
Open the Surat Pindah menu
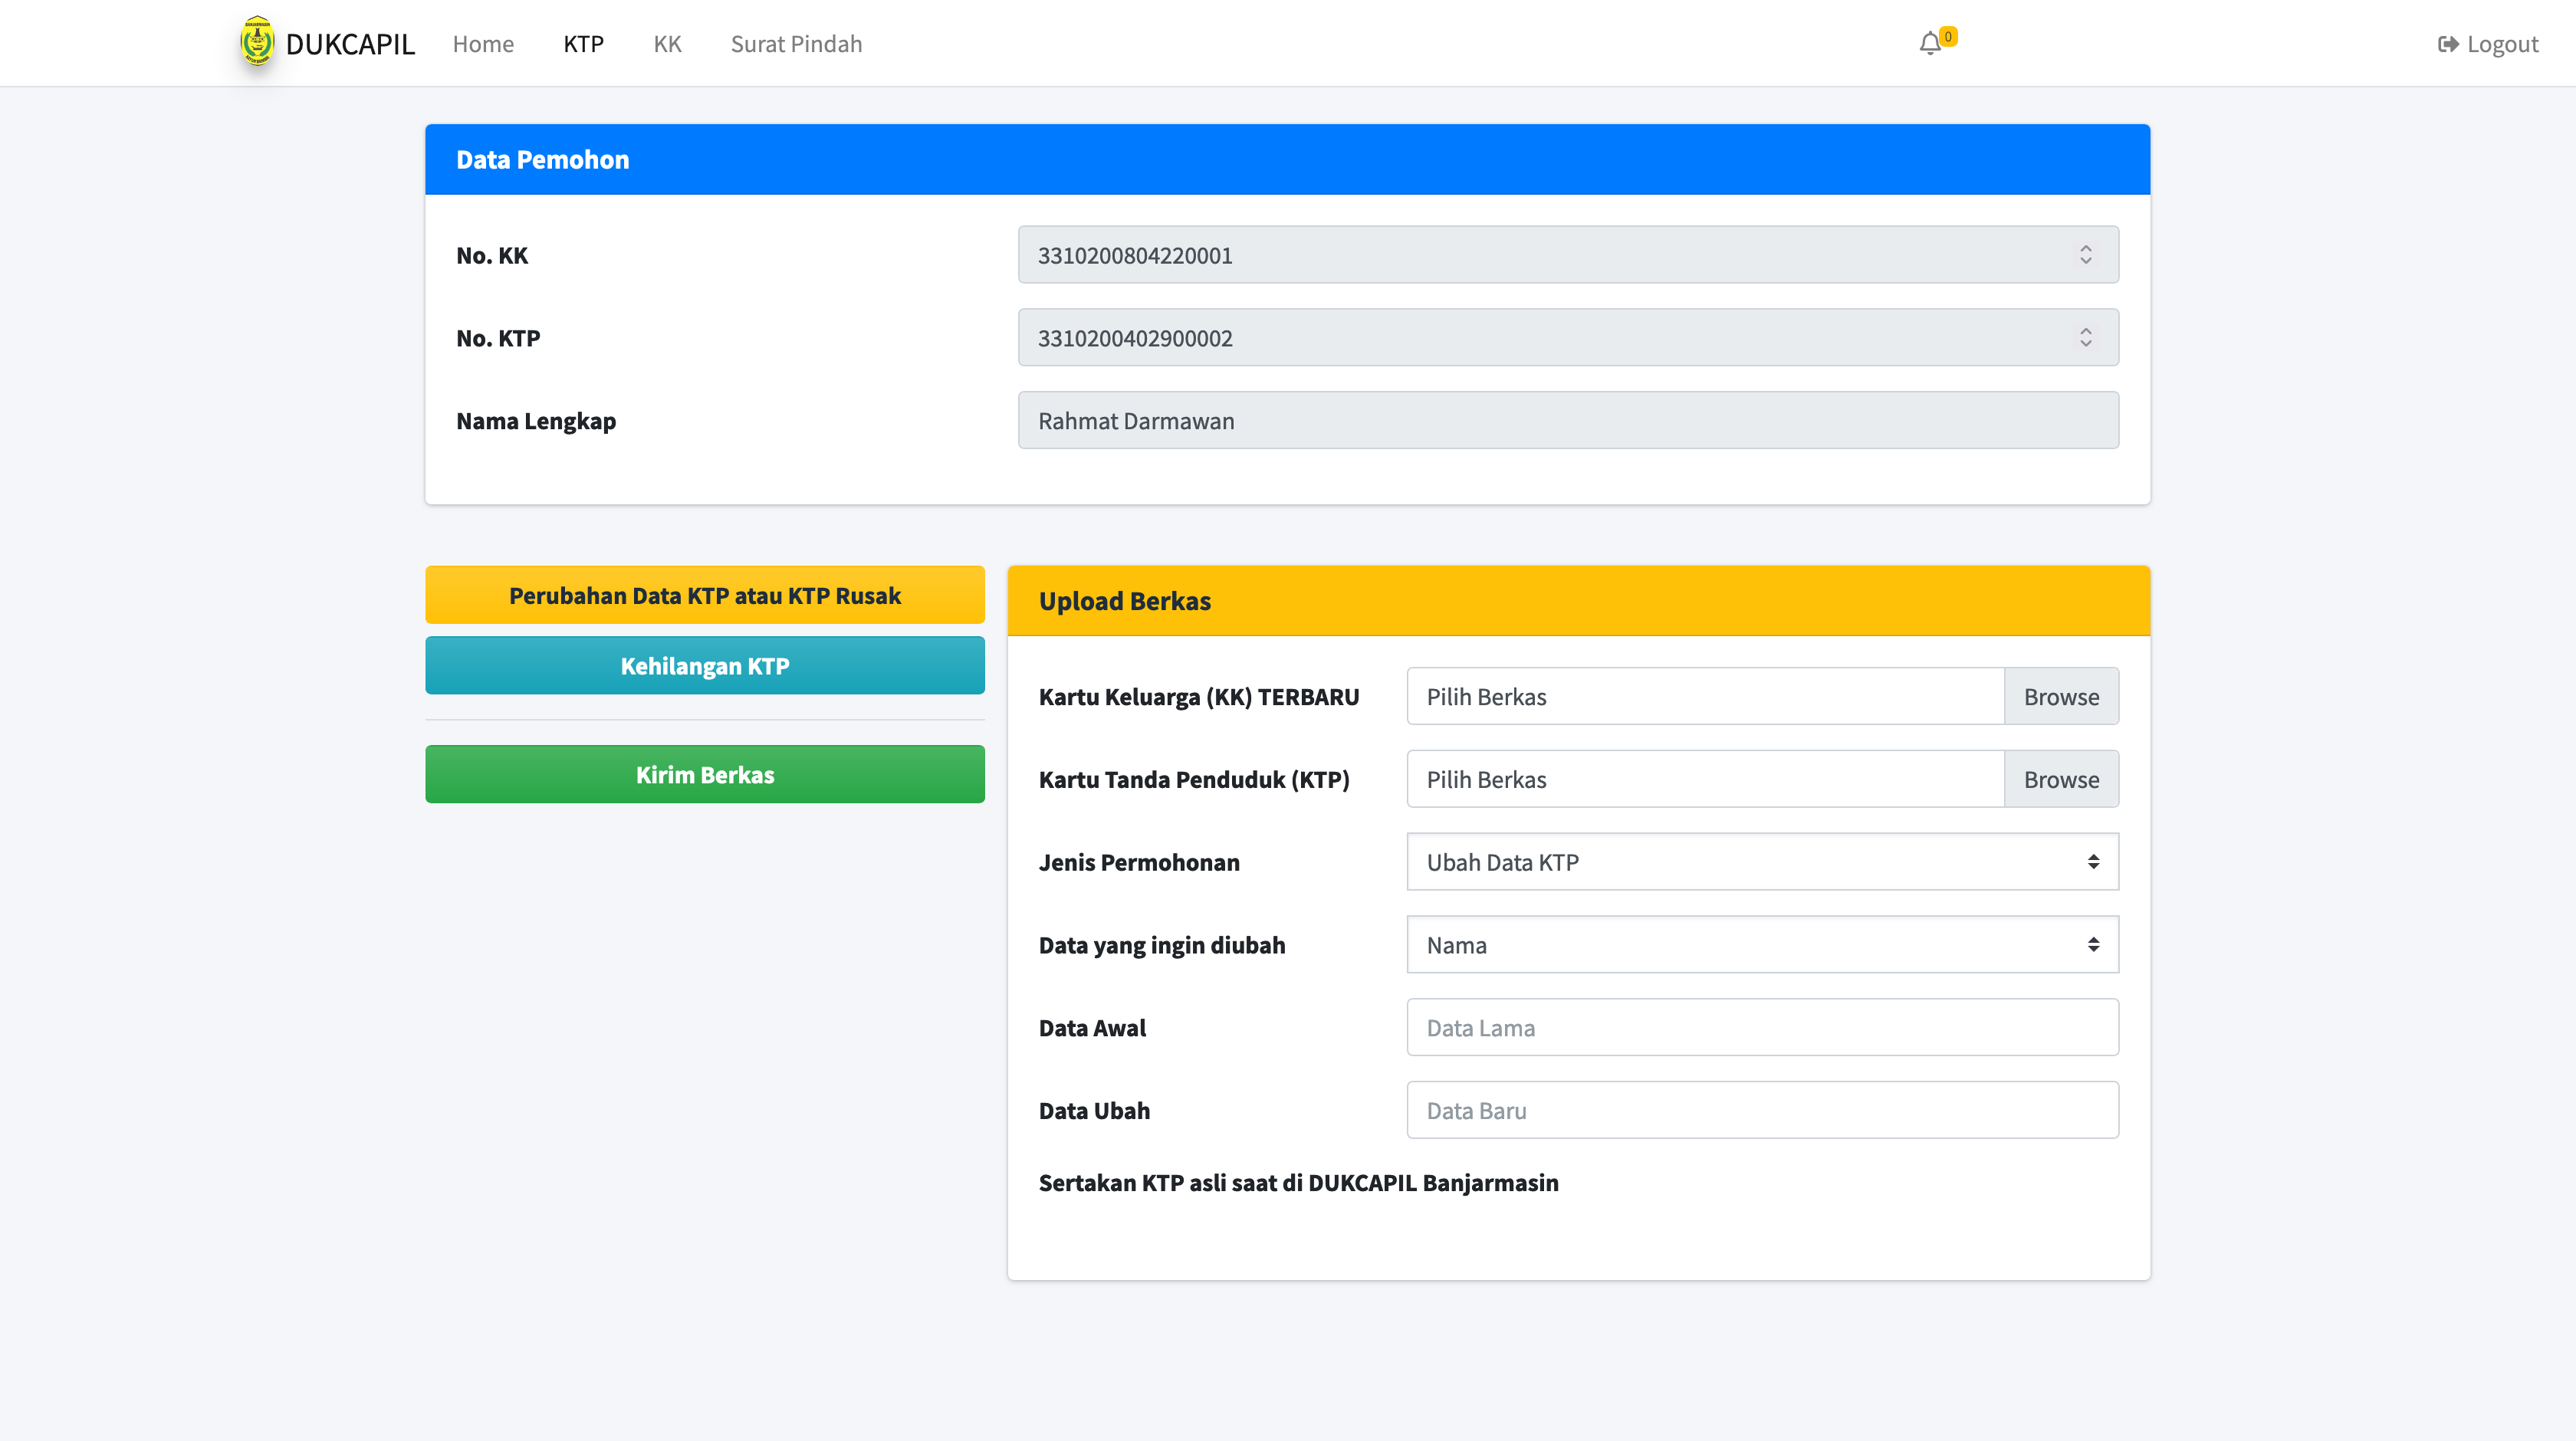pos(796,44)
